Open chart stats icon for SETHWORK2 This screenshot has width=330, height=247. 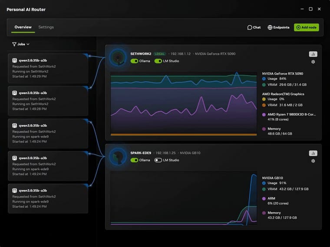[313, 54]
